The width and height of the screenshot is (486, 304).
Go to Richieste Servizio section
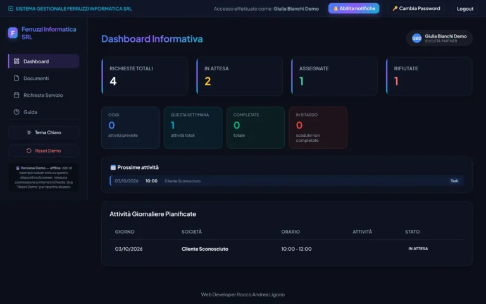tap(44, 95)
